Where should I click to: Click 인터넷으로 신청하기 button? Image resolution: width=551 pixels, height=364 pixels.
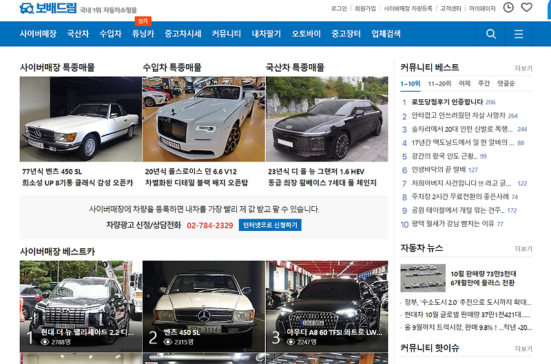[x=270, y=225]
